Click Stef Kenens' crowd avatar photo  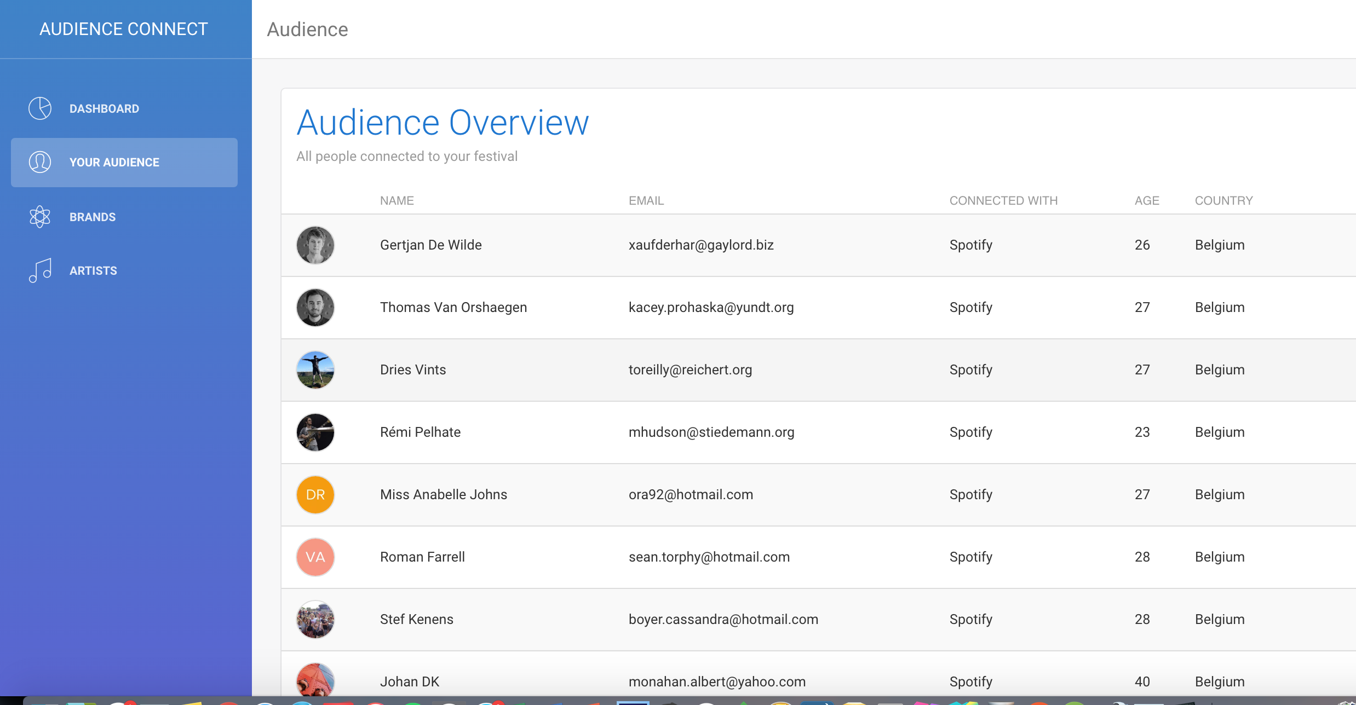point(315,620)
